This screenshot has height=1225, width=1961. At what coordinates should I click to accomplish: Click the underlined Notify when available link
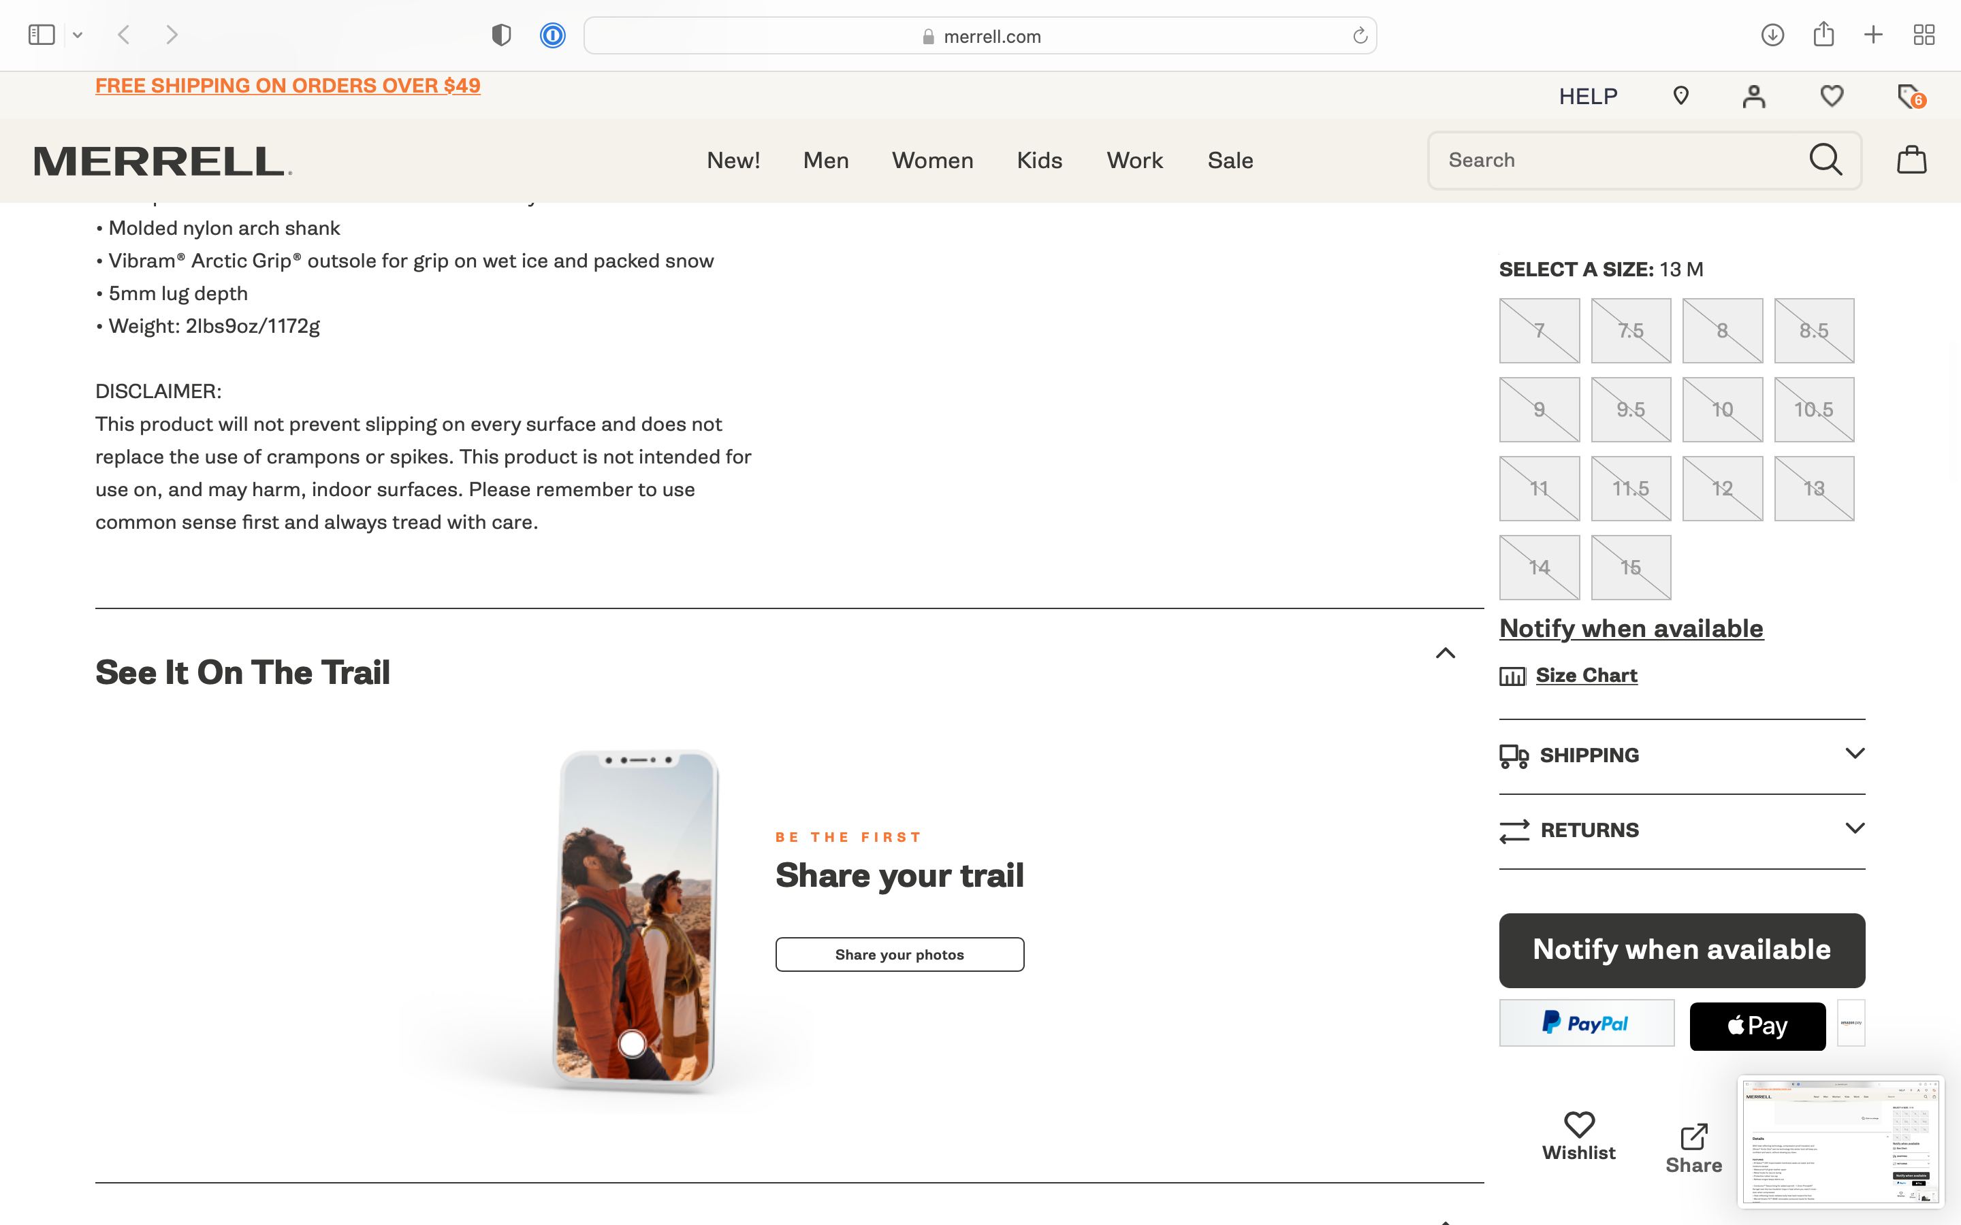[1631, 629]
